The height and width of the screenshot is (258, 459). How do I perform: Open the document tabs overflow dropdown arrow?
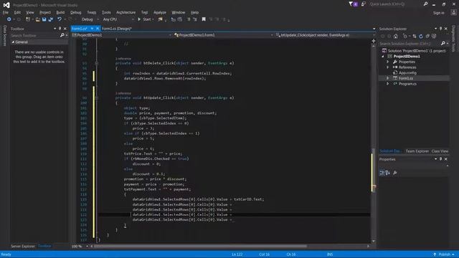pos(374,29)
